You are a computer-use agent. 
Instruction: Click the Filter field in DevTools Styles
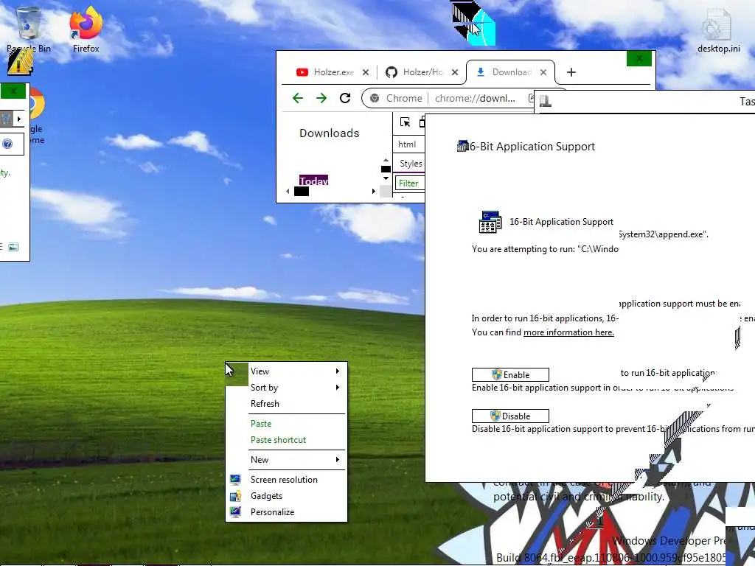tap(409, 183)
